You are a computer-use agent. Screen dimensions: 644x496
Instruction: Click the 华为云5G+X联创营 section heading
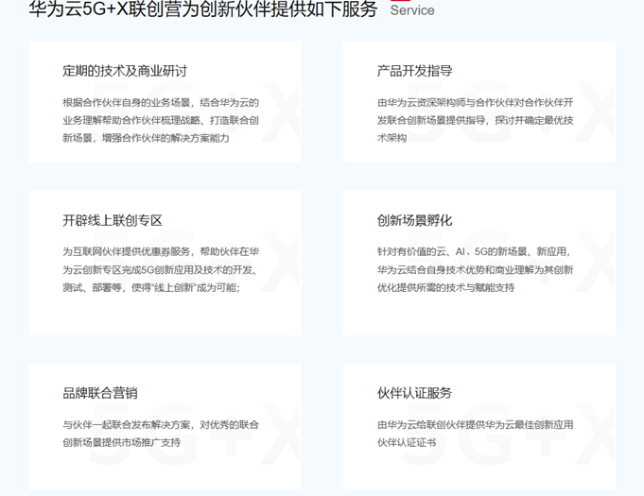point(202,10)
